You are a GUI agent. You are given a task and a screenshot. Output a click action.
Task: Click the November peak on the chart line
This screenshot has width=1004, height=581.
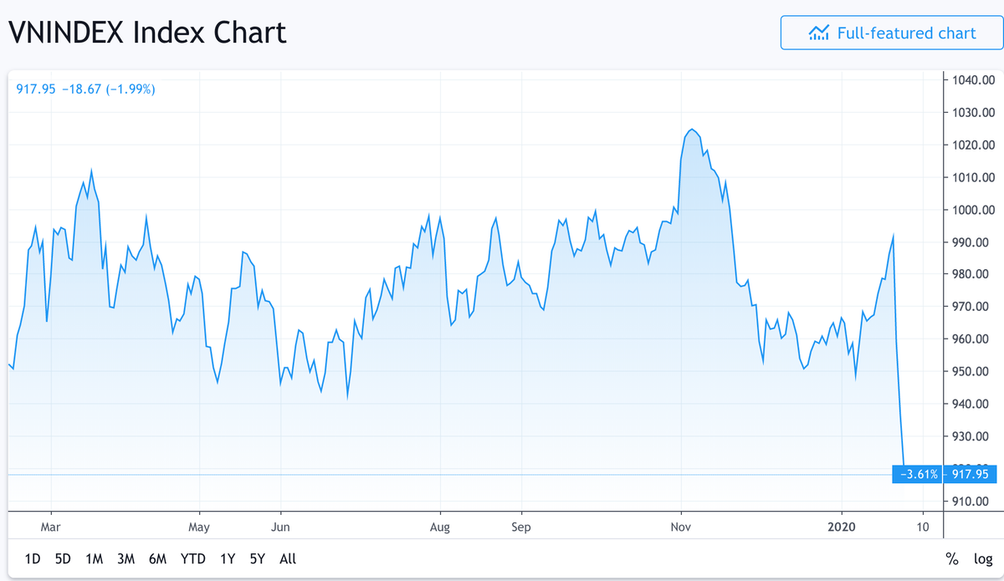coord(692,130)
